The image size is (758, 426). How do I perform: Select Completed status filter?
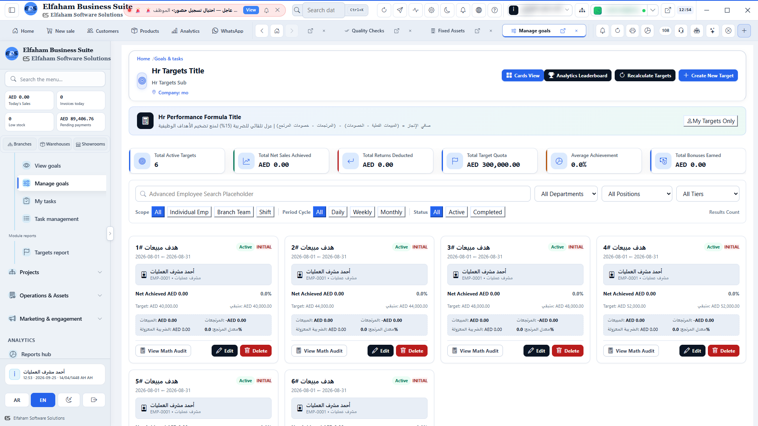click(x=488, y=212)
